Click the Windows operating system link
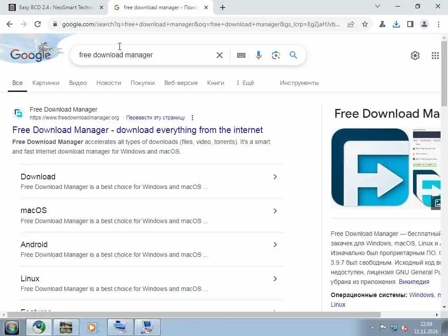This screenshot has width=448, height=336. tap(421, 295)
